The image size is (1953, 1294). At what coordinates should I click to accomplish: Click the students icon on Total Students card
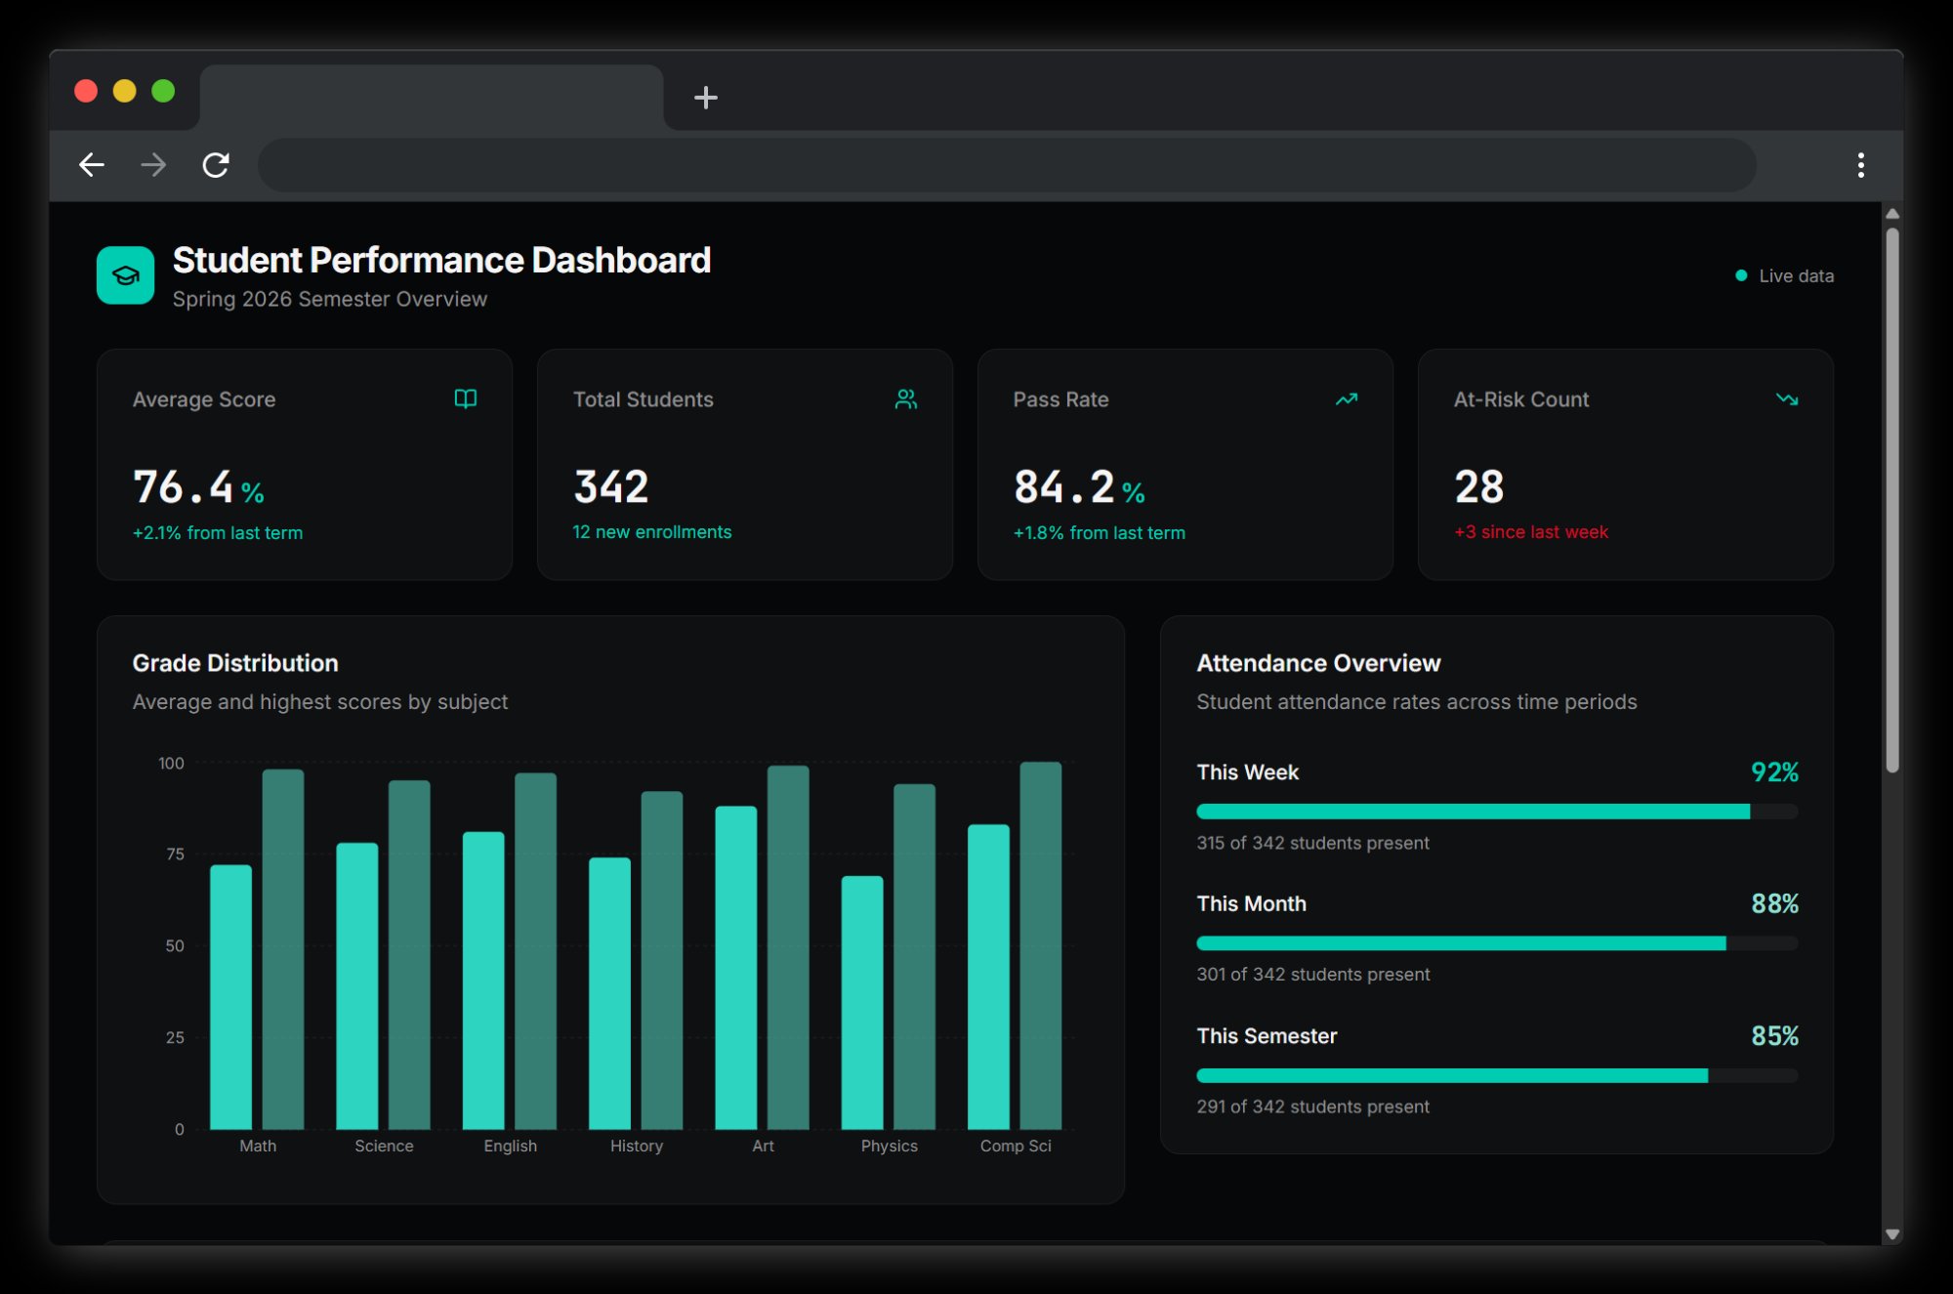click(906, 398)
